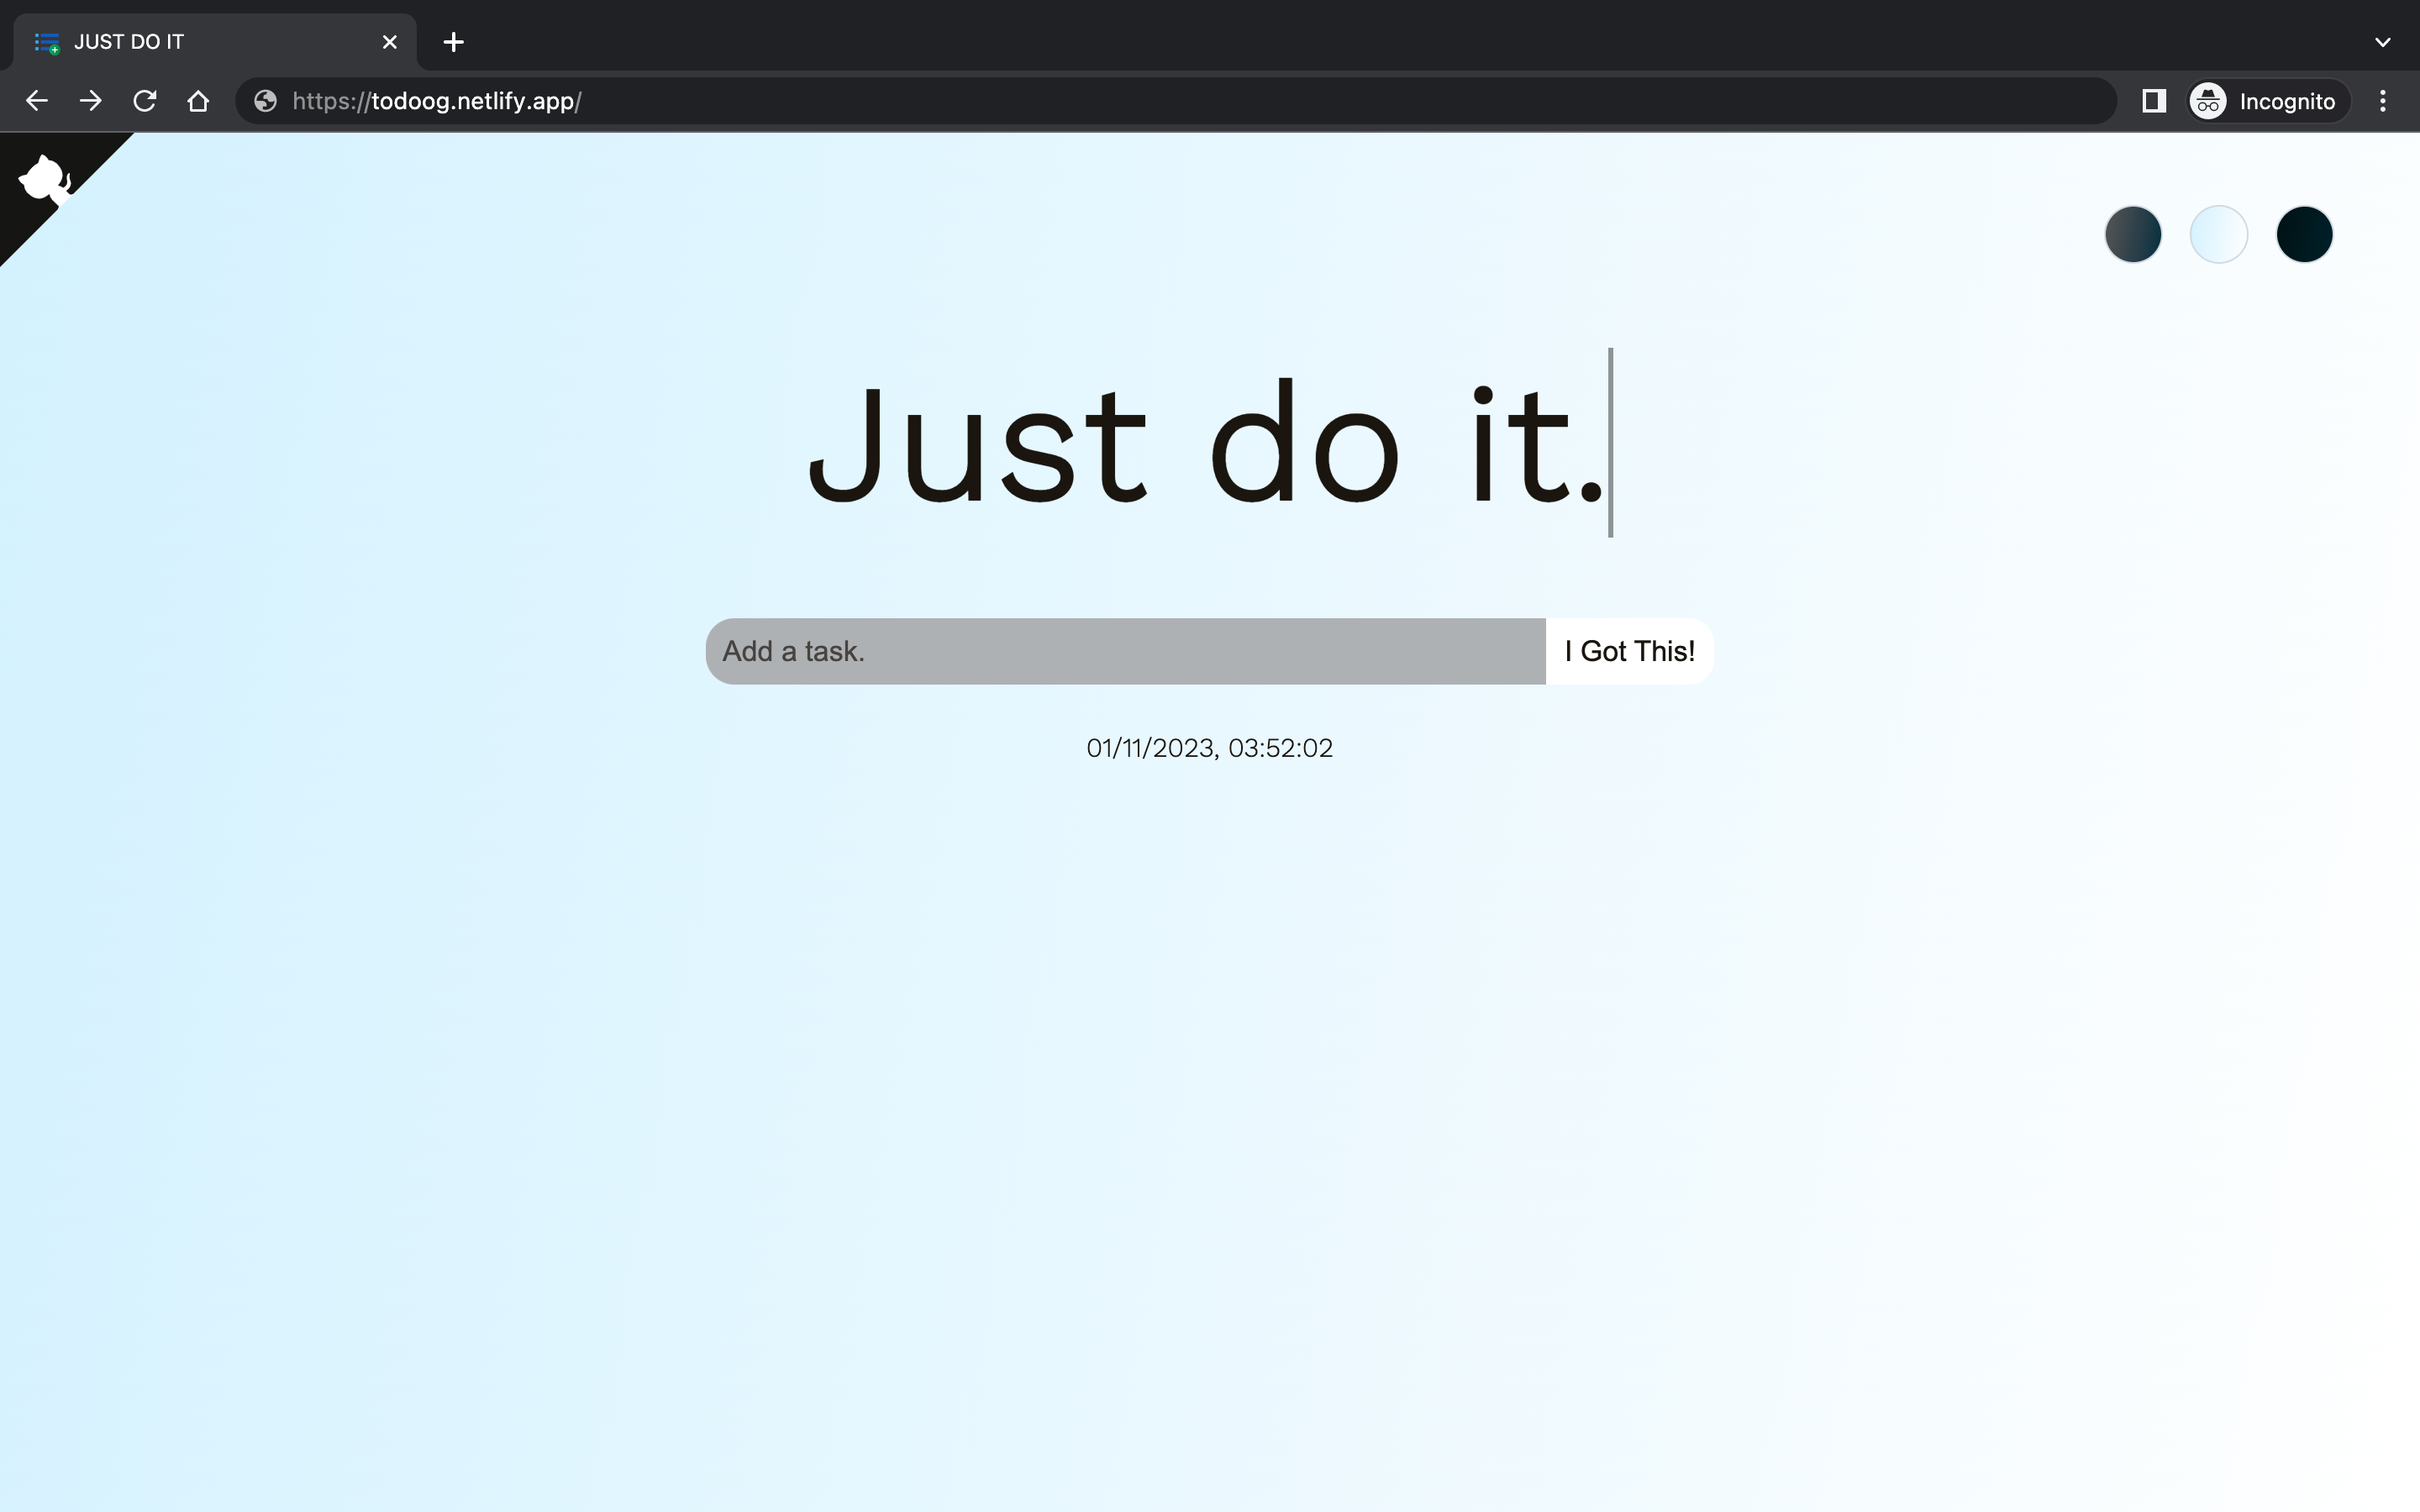Open the side panel icon
This screenshot has height=1512, width=2420.
pyautogui.click(x=2153, y=101)
